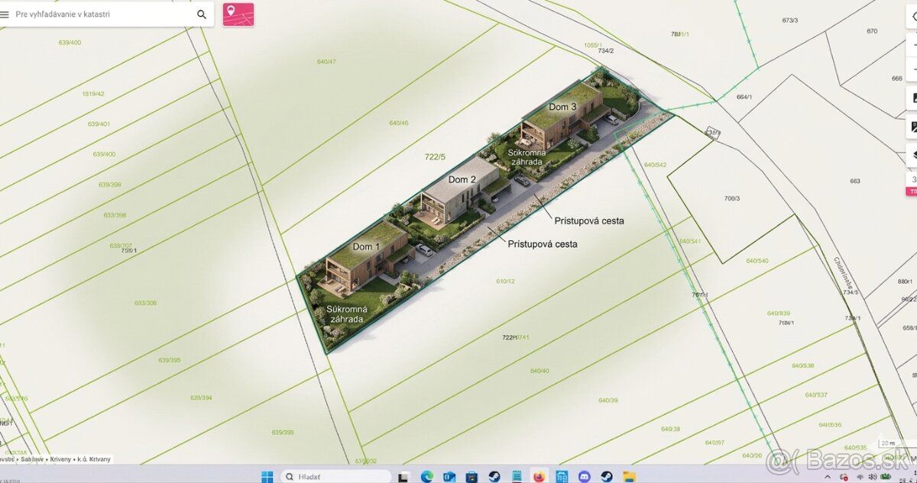Open Microsoft Edge from the taskbar
This screenshot has height=483, width=917.
click(426, 477)
